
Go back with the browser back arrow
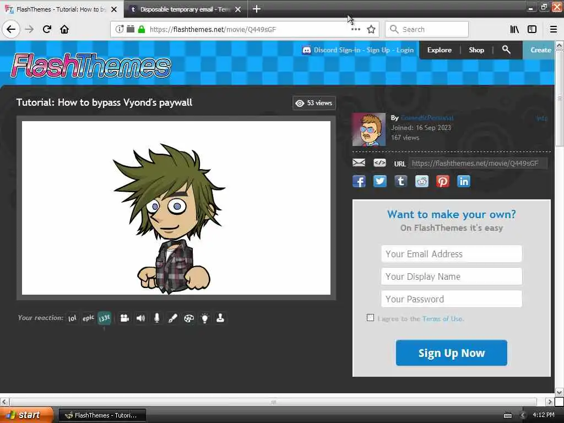click(x=11, y=29)
